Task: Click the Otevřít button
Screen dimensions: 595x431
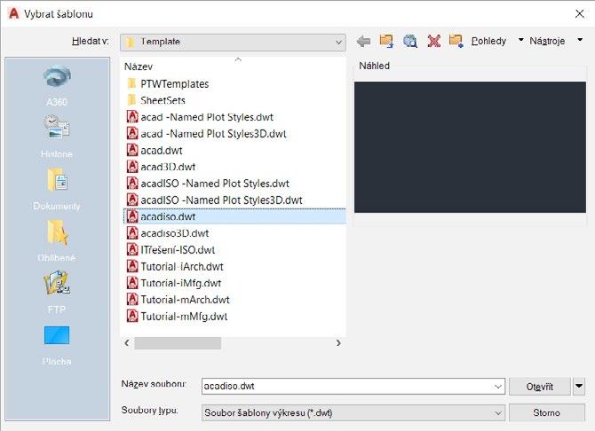Action: (x=540, y=387)
